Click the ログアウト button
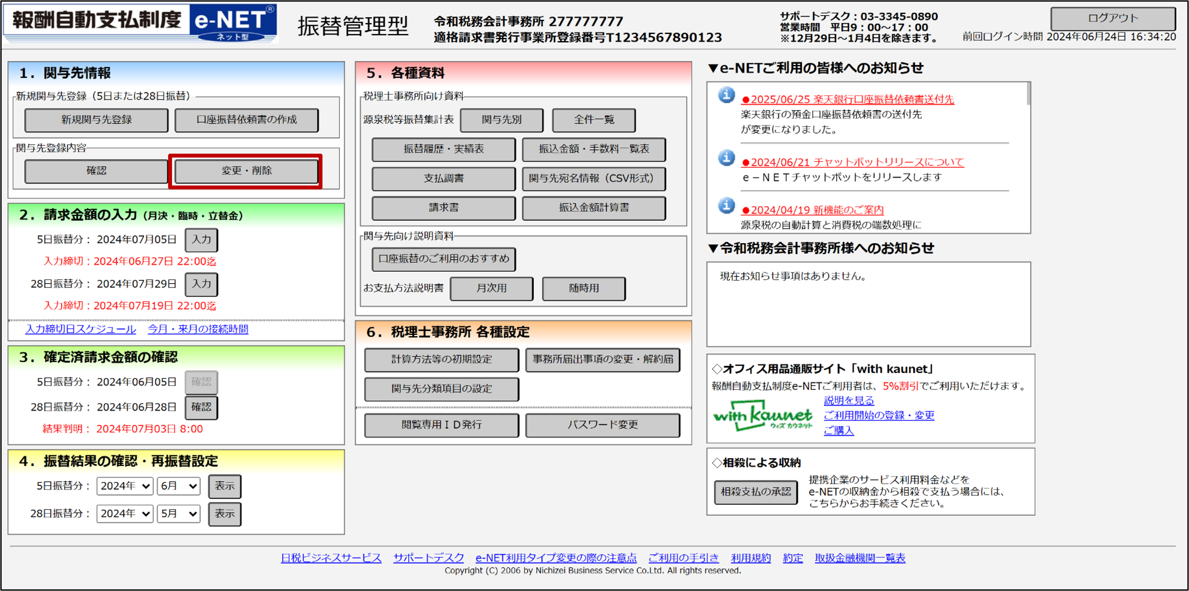The width and height of the screenshot is (1189, 591). coord(1112,19)
